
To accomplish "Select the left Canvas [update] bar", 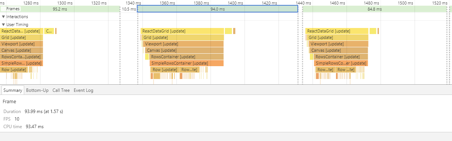I will 21,50.
